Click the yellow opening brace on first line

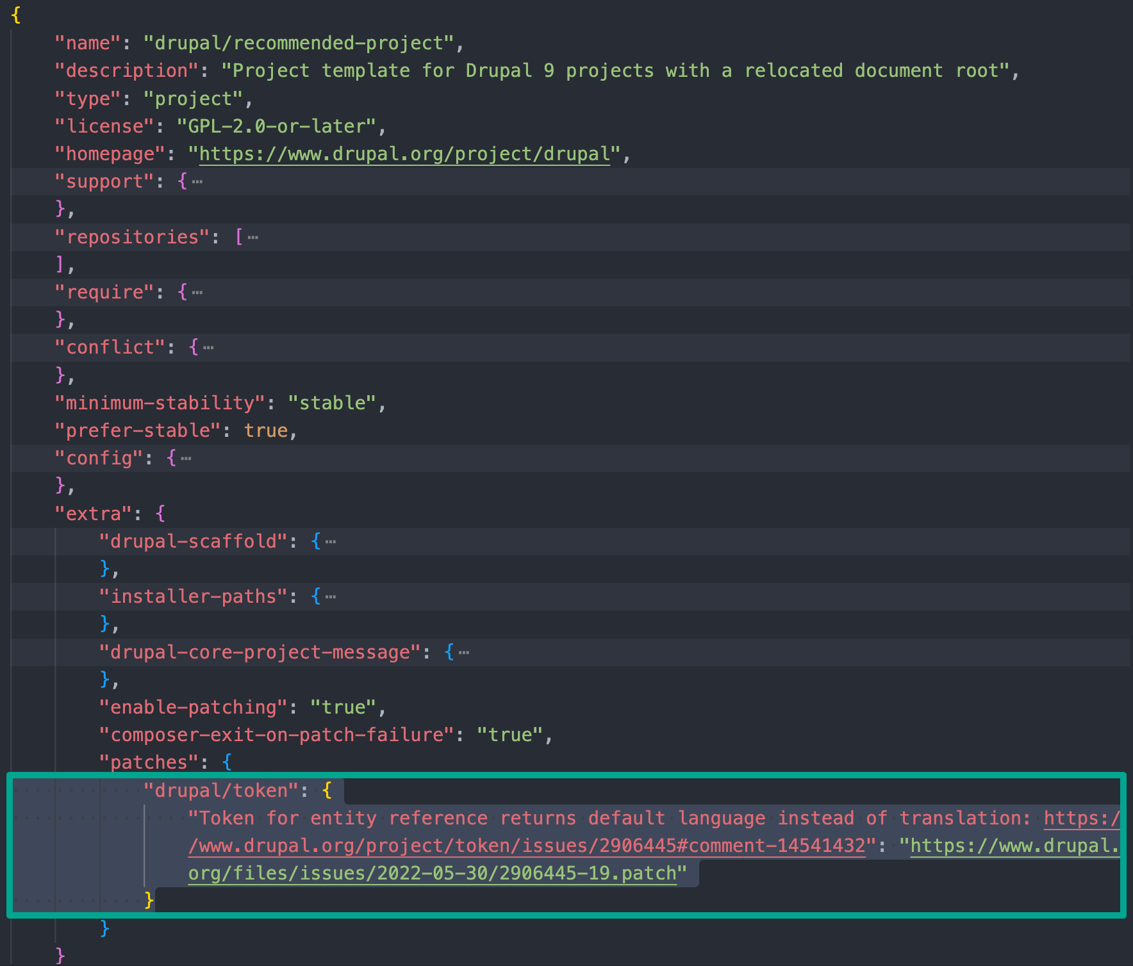tap(16, 15)
